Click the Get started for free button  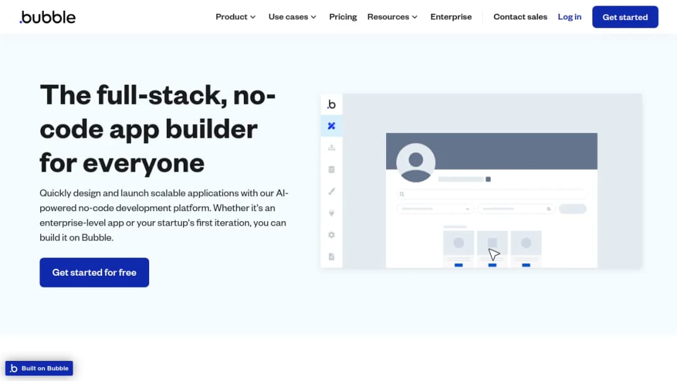(94, 272)
